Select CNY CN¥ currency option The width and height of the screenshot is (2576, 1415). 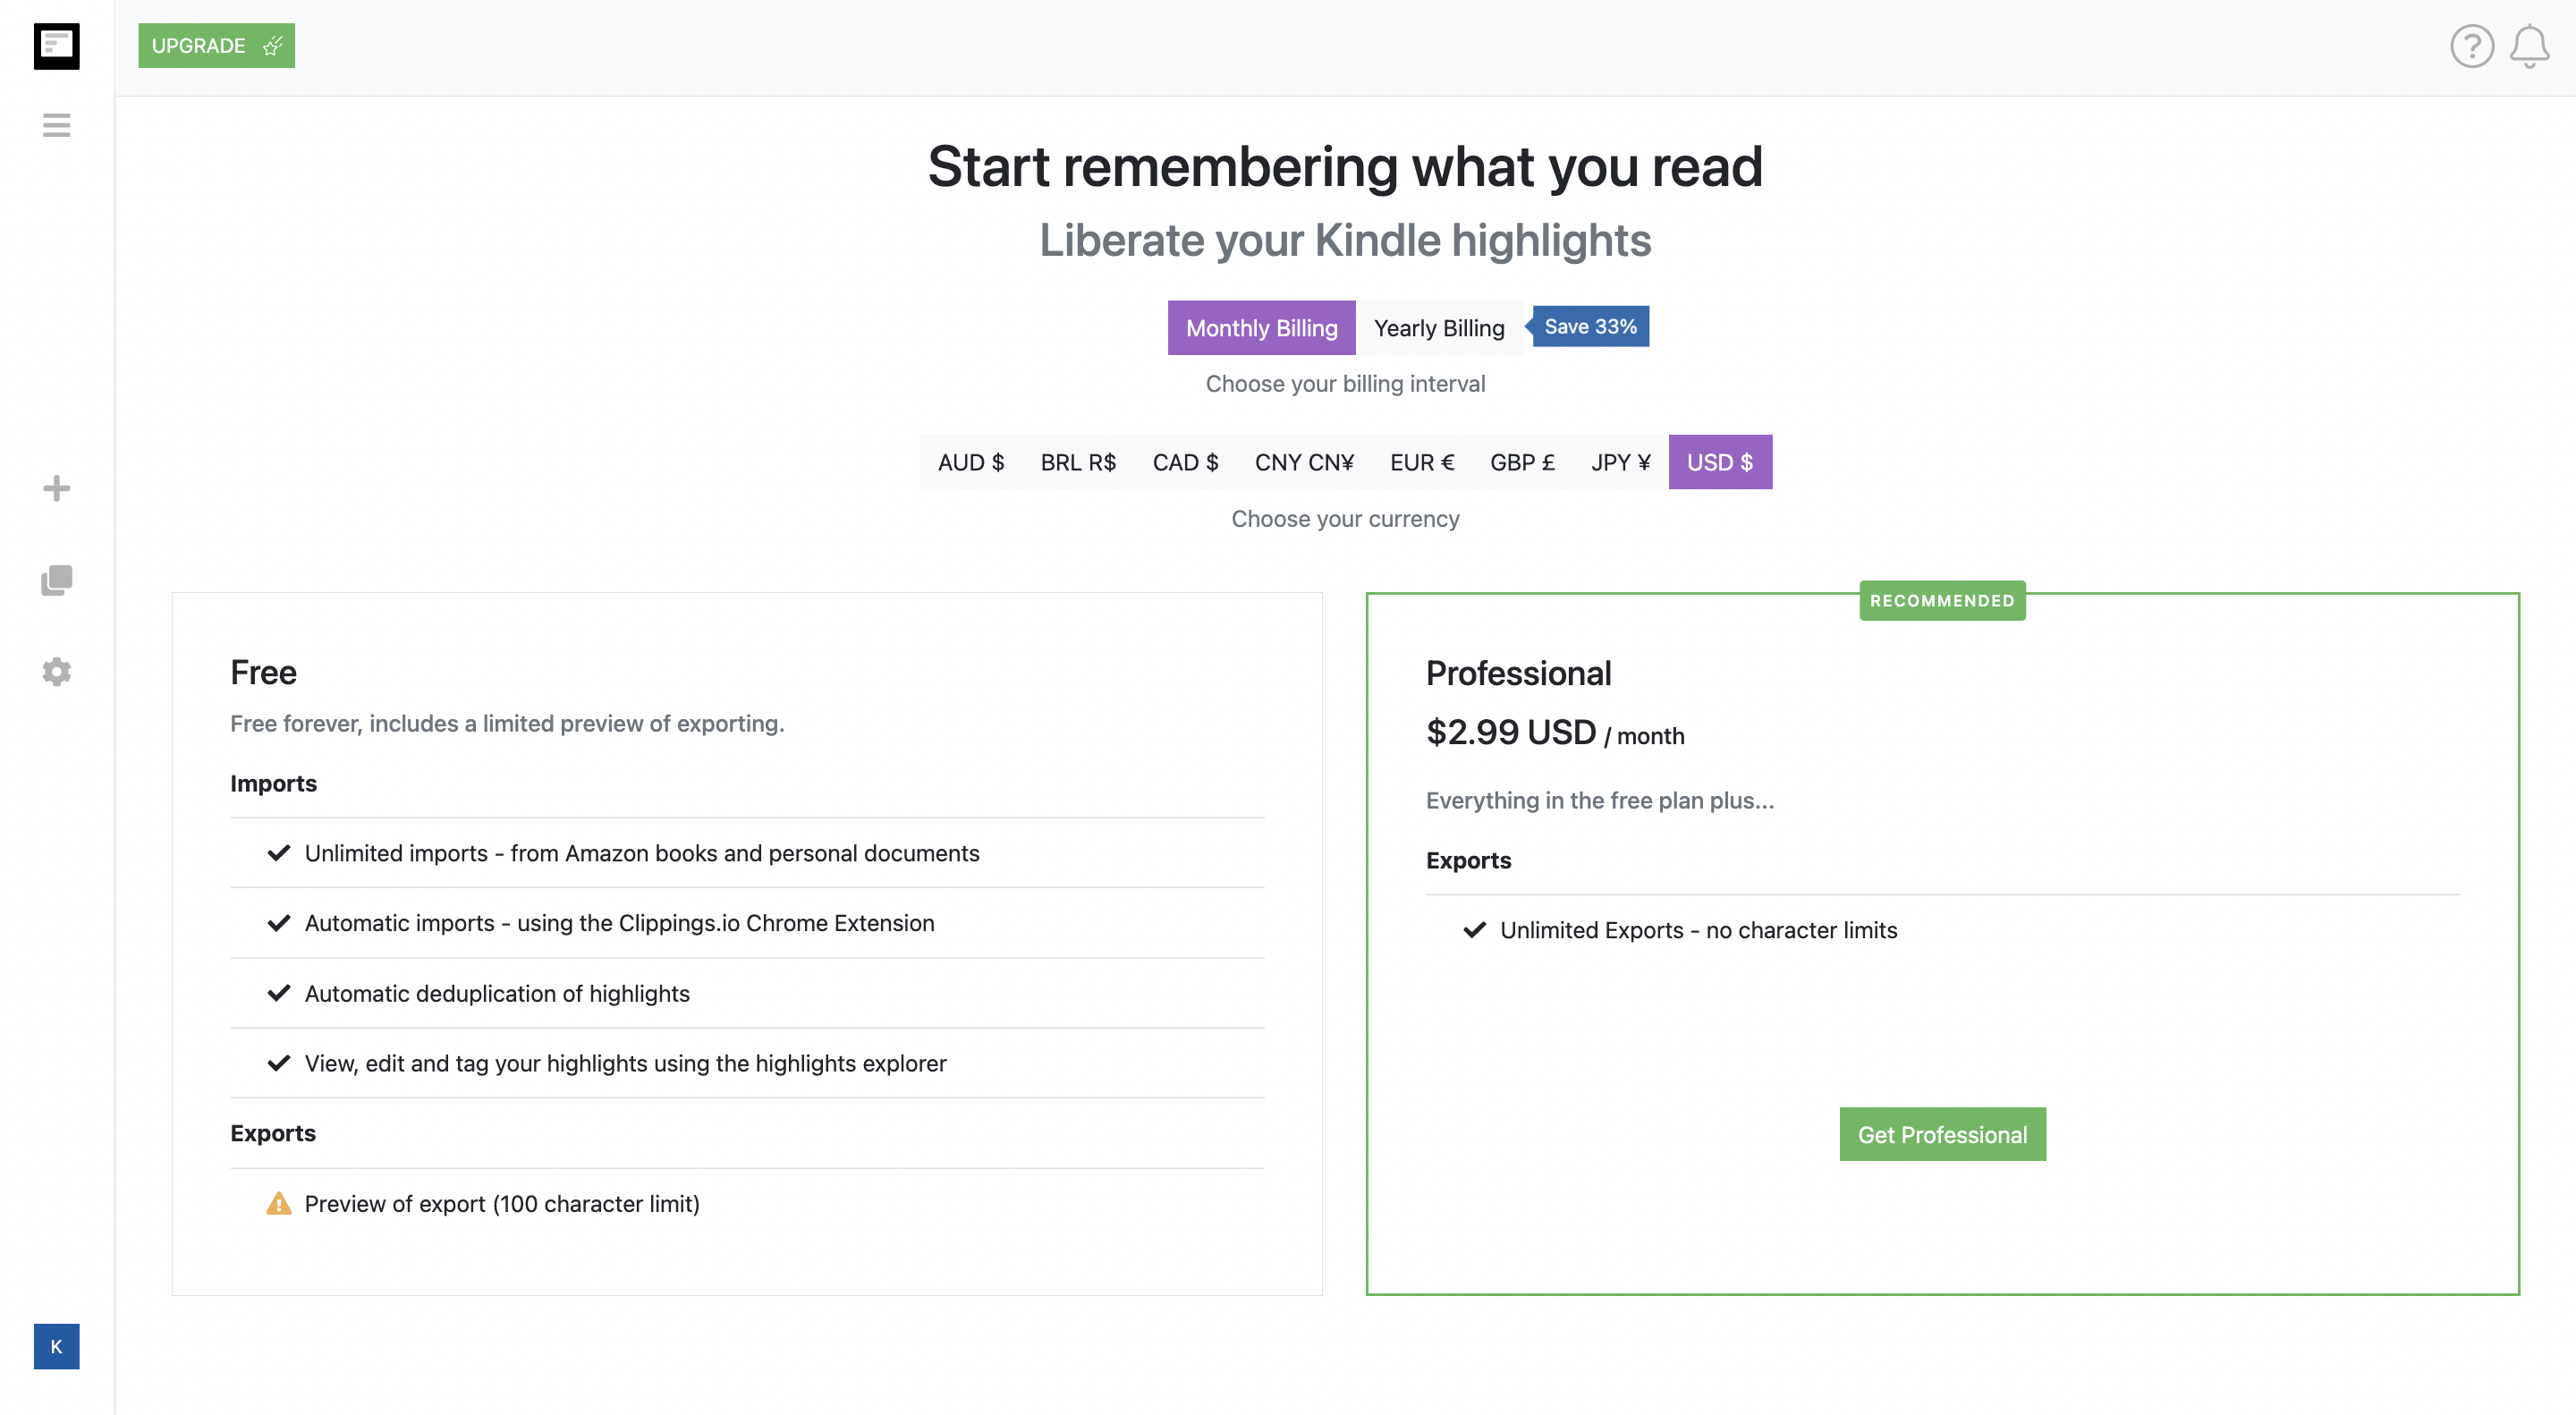1303,462
